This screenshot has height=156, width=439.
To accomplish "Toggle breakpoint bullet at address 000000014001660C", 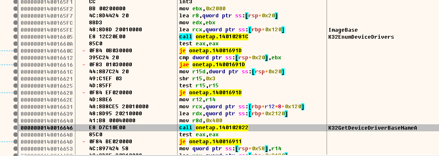I will (15, 51).
